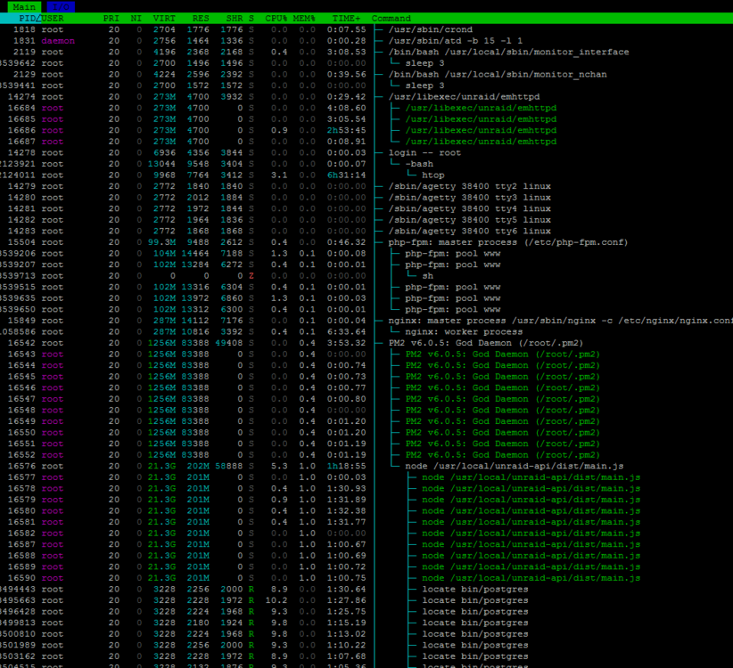Sort by the CPU% column header
Image resolution: width=733 pixels, height=668 pixels.
pos(276,18)
